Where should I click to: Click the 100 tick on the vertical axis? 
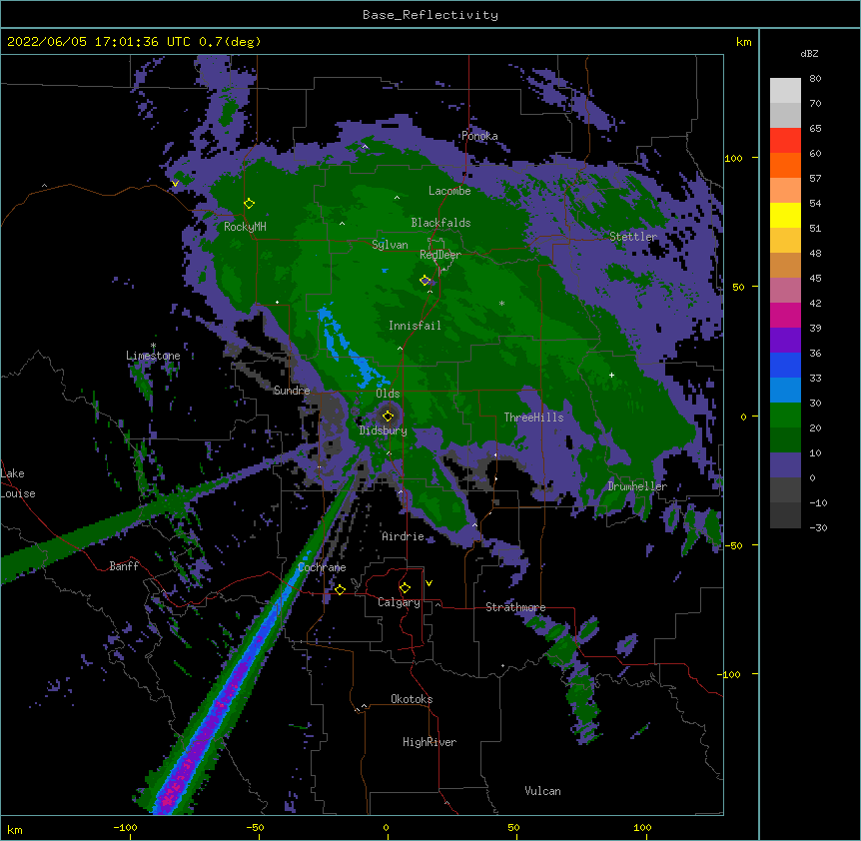coord(733,159)
